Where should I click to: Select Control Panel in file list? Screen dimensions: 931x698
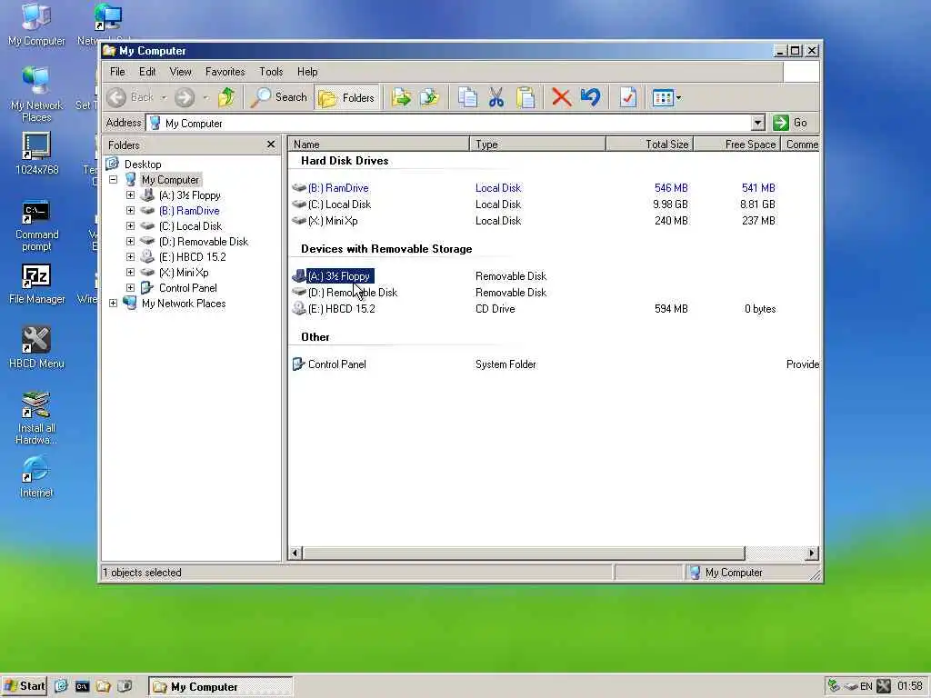(336, 364)
